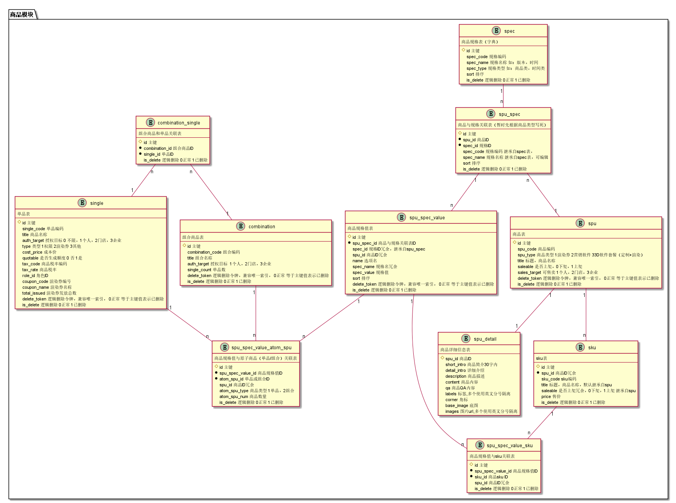Select the E icon of spu_spec_value_atom_spu

[x=224, y=347]
